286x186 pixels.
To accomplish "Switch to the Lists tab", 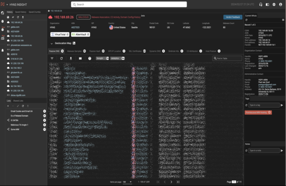I will (x=9, y=101).
